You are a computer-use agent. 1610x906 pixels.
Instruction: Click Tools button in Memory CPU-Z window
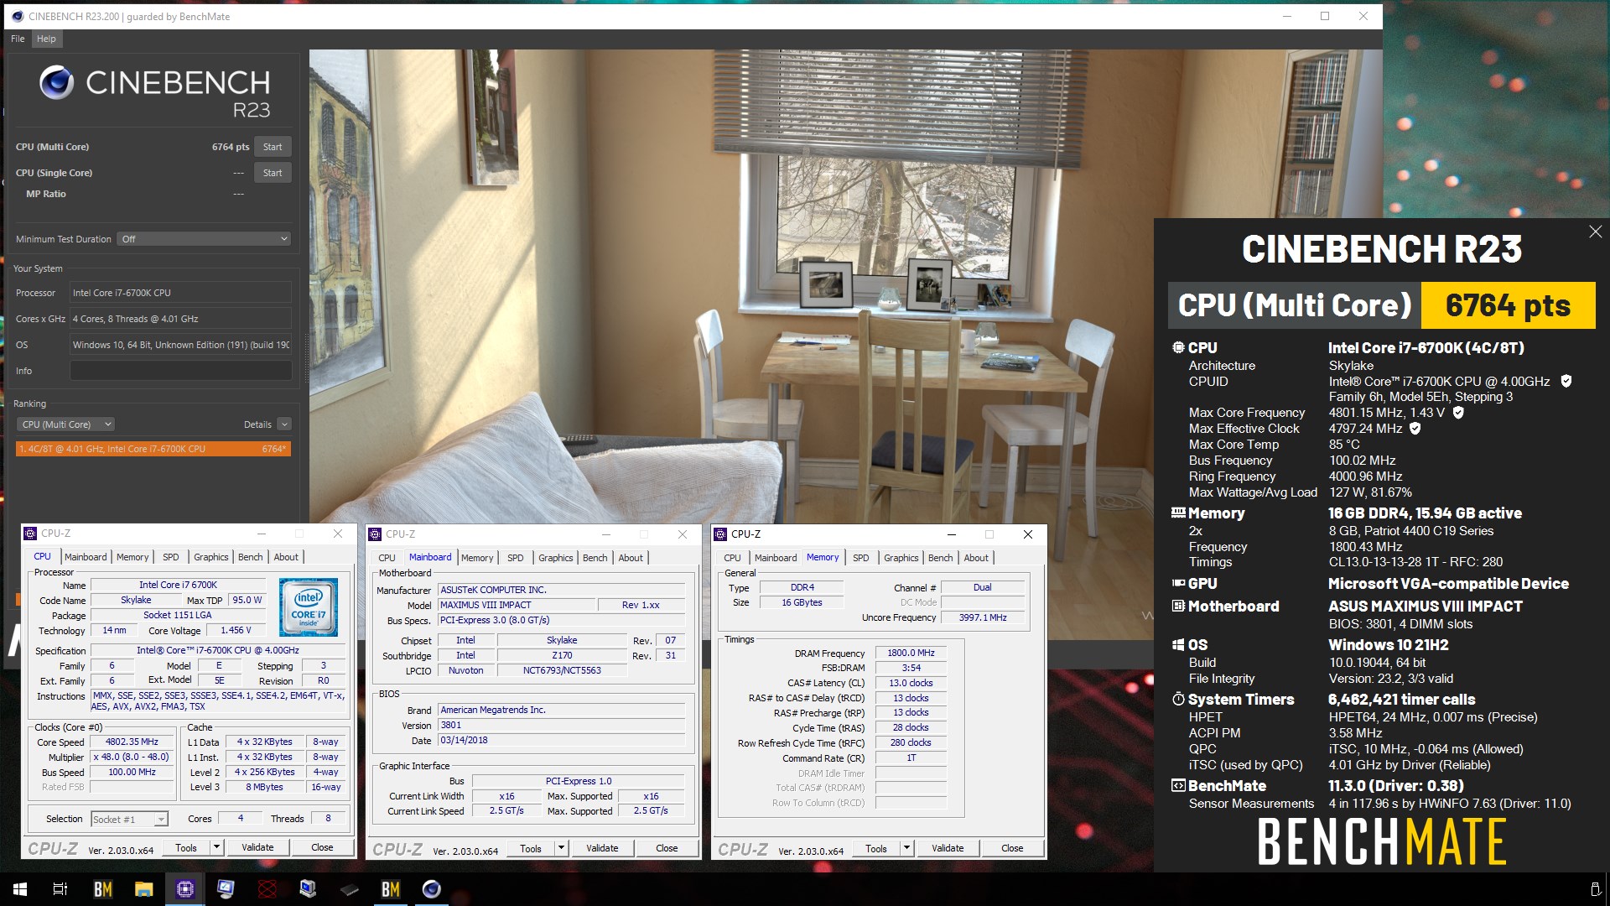876,848
